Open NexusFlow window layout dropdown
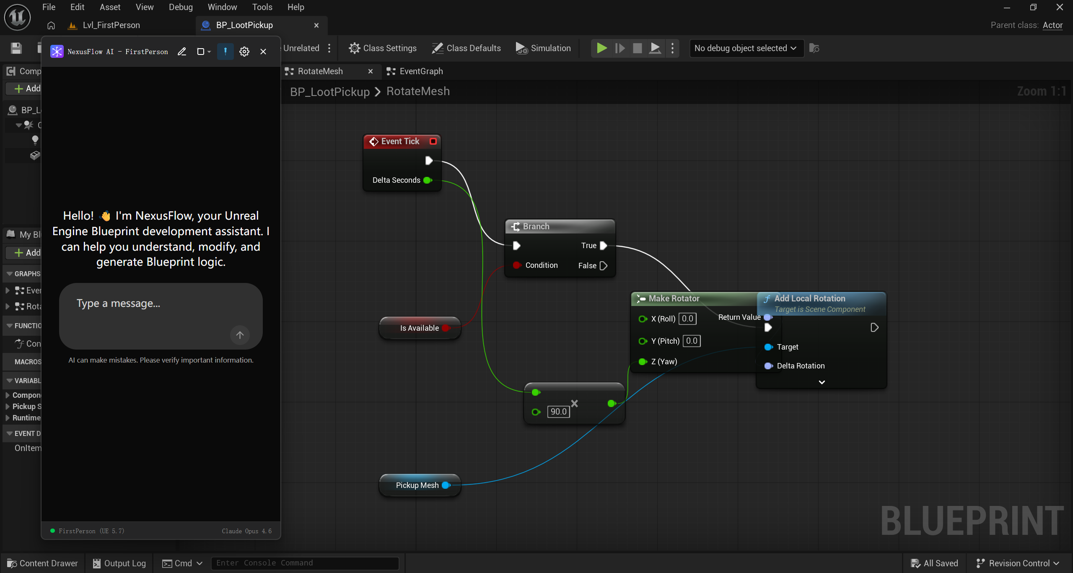 (x=204, y=52)
